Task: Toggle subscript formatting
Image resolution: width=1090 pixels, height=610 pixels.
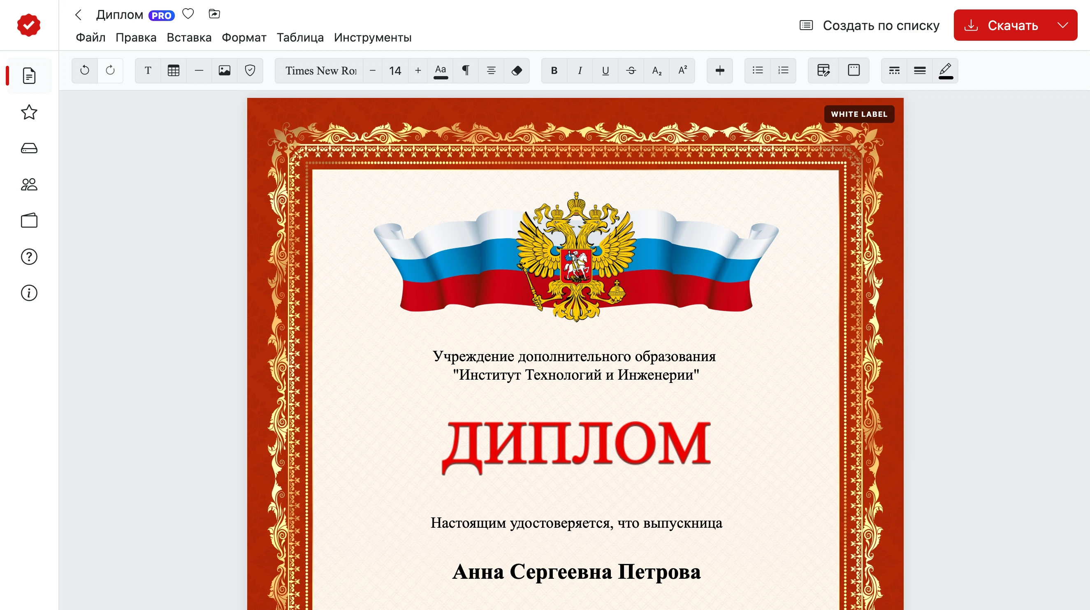Action: click(x=657, y=70)
